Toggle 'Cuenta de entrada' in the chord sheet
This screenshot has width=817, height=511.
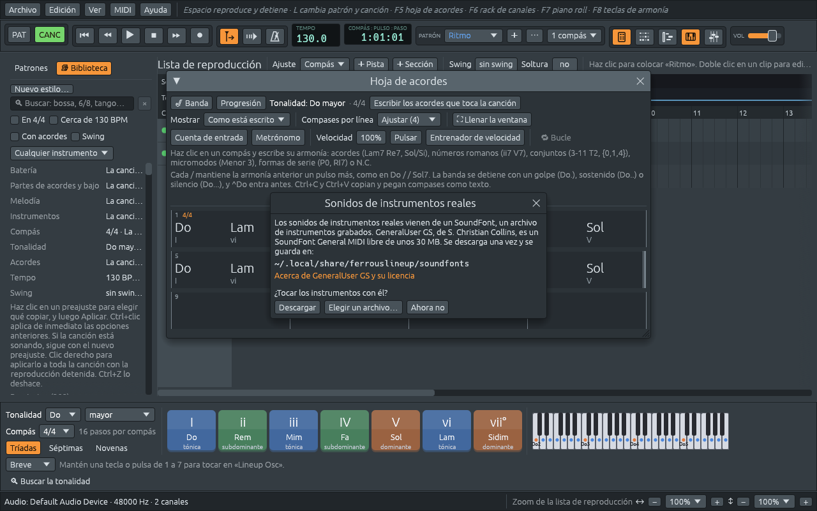pos(209,137)
